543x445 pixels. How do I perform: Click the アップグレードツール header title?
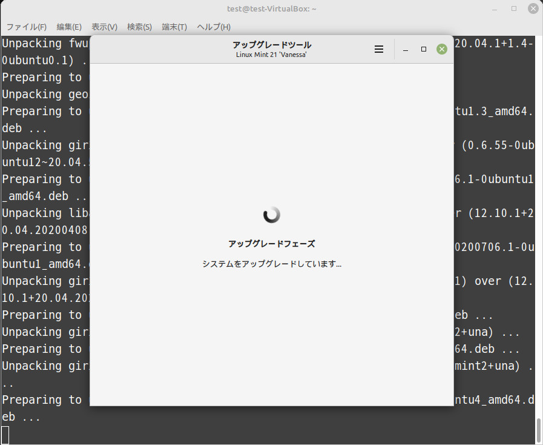pos(272,45)
